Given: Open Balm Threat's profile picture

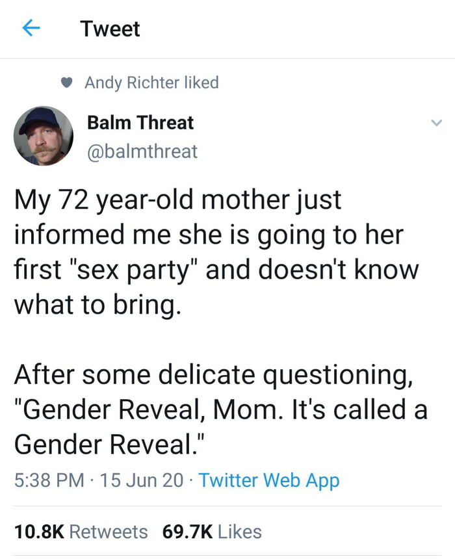Looking at the screenshot, I should point(44,136).
